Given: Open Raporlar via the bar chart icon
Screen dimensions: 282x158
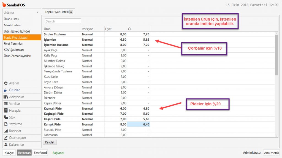Looking at the screenshot, I should [6, 131].
